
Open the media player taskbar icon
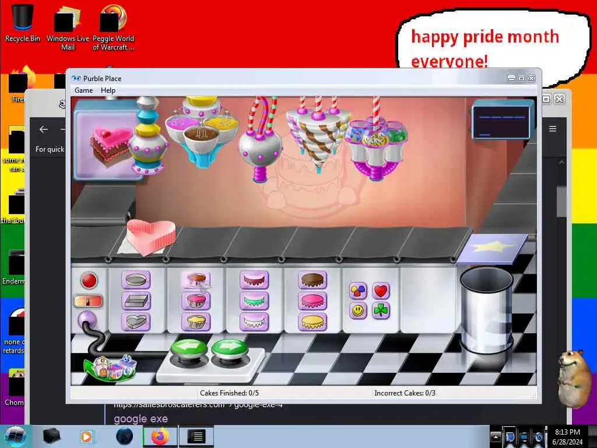click(x=86, y=436)
